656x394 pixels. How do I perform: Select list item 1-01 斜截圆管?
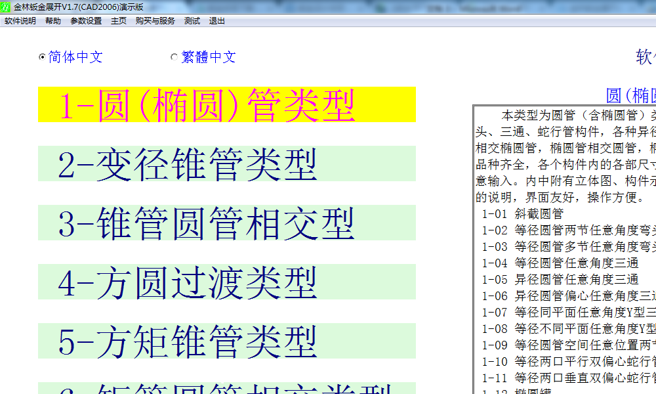[x=523, y=213]
